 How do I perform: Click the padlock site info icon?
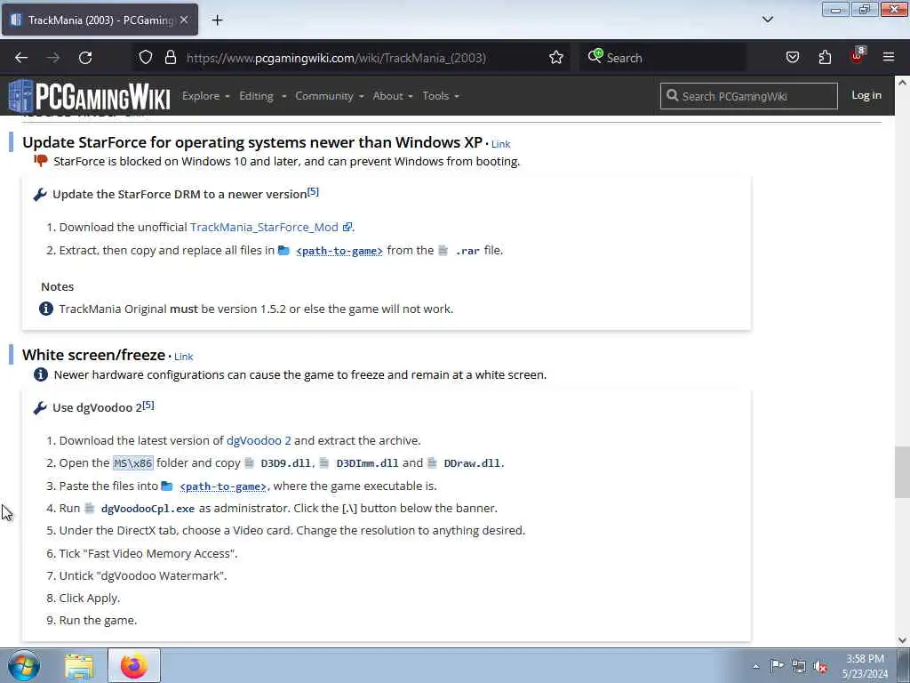tap(170, 57)
